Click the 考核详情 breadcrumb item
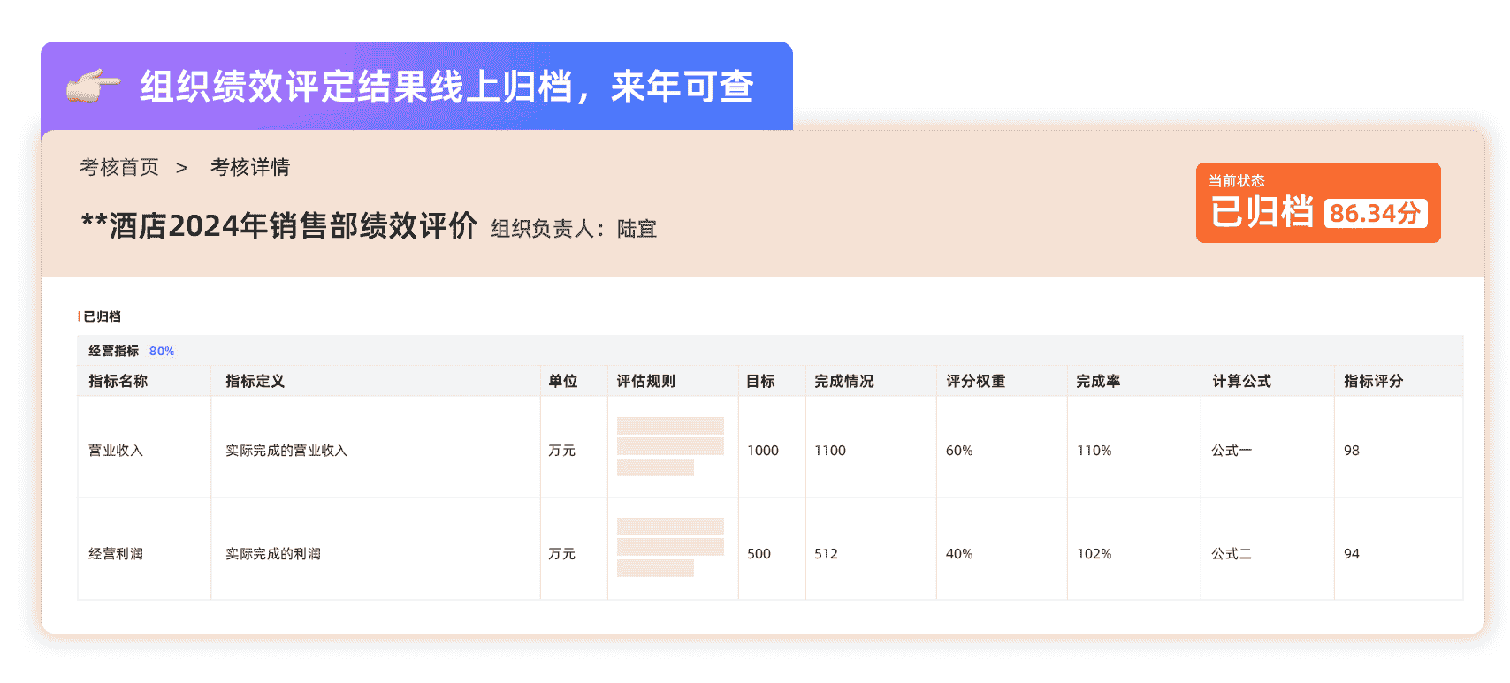 (250, 167)
